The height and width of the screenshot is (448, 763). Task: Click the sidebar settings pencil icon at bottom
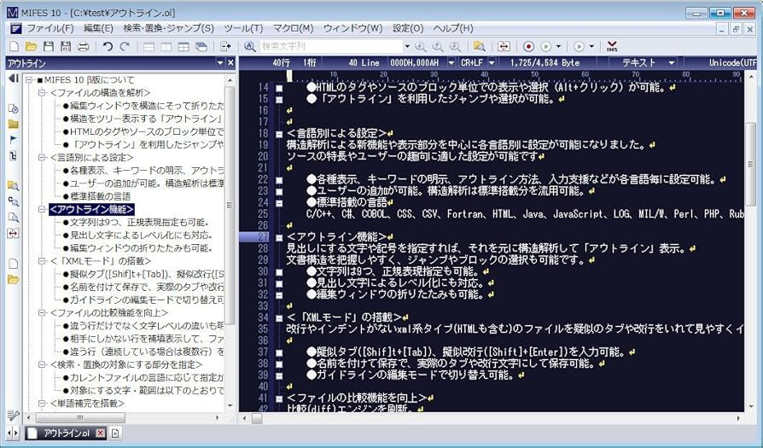(13, 416)
